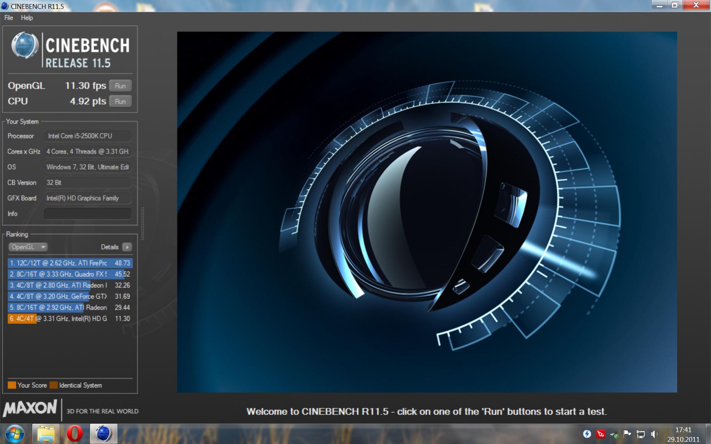
Task: Open the Windows Start menu
Action: [x=15, y=434]
